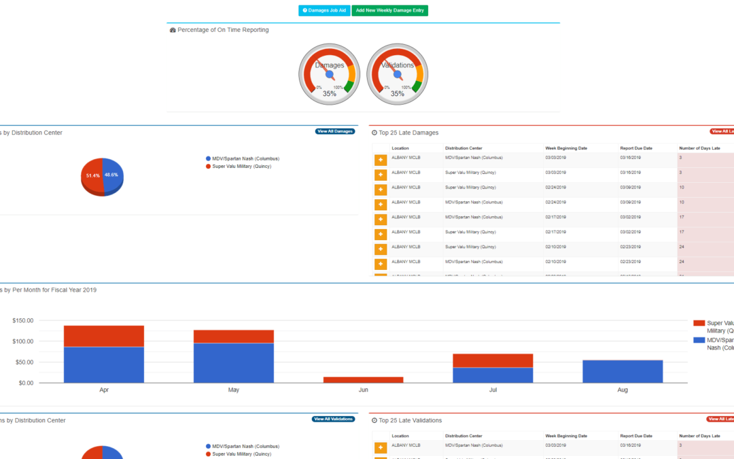Click the $50.00 axis label
Screen dimensions: 734x459
pos(24,362)
